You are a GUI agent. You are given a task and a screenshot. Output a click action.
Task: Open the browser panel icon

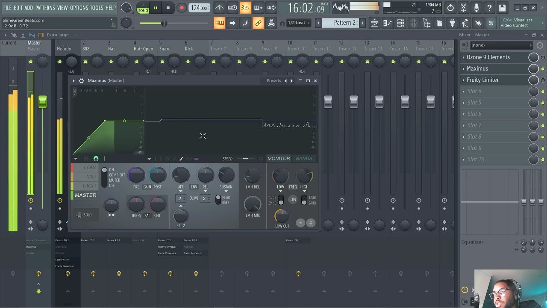426,23
